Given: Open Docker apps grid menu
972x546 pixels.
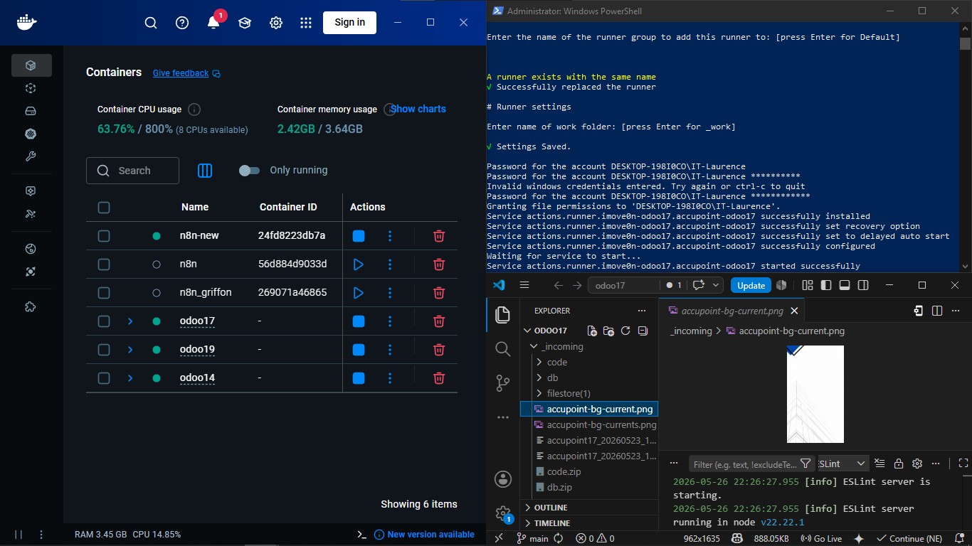Looking at the screenshot, I should click(x=306, y=23).
